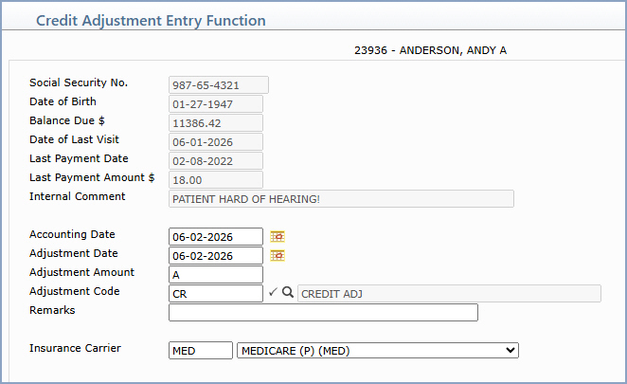This screenshot has height=384, width=627.
Task: Click the Adjustment Code field containing CR
Action: click(216, 294)
